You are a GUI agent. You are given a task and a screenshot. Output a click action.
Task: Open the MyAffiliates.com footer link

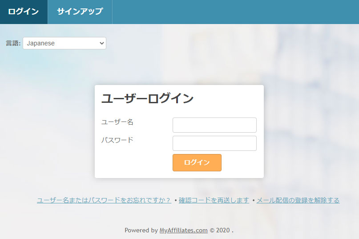click(x=183, y=230)
